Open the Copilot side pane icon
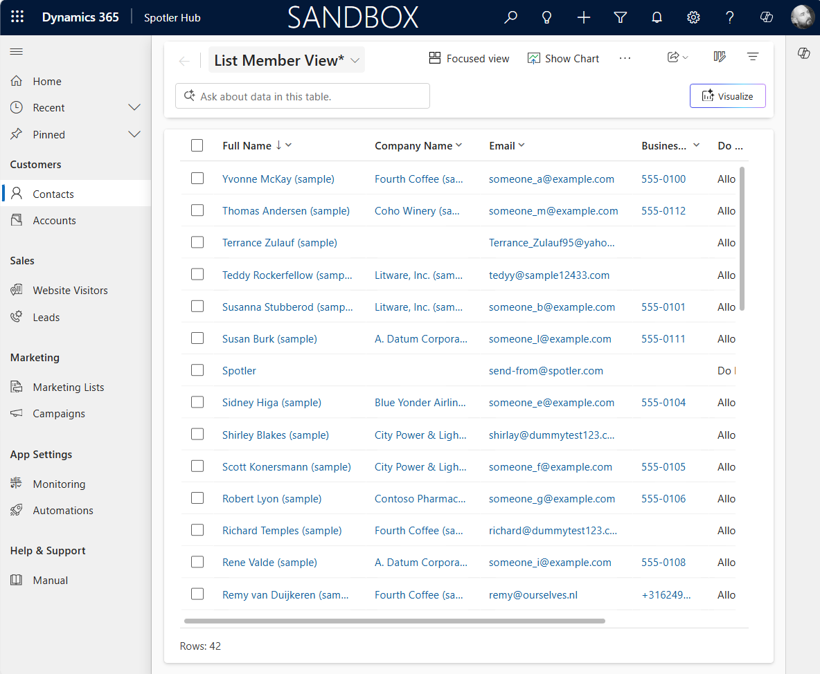This screenshot has height=674, width=820. click(804, 53)
